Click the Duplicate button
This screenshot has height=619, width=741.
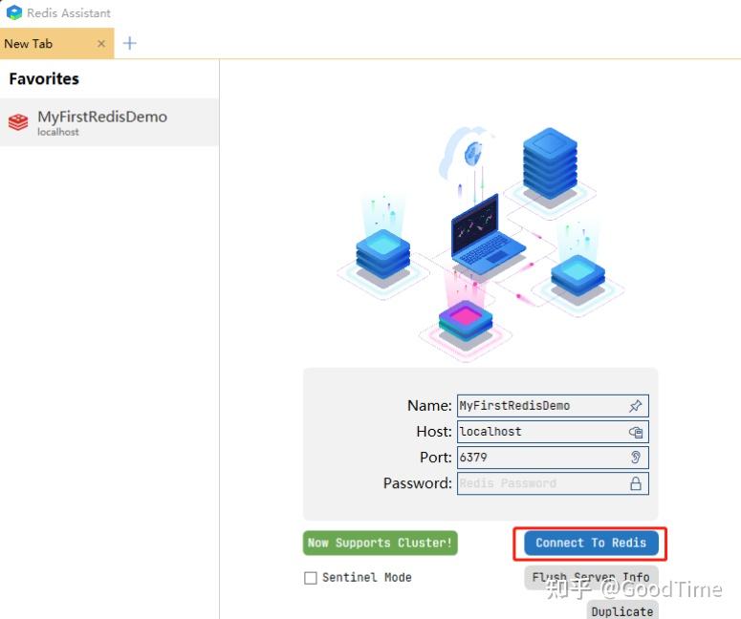pyautogui.click(x=622, y=611)
